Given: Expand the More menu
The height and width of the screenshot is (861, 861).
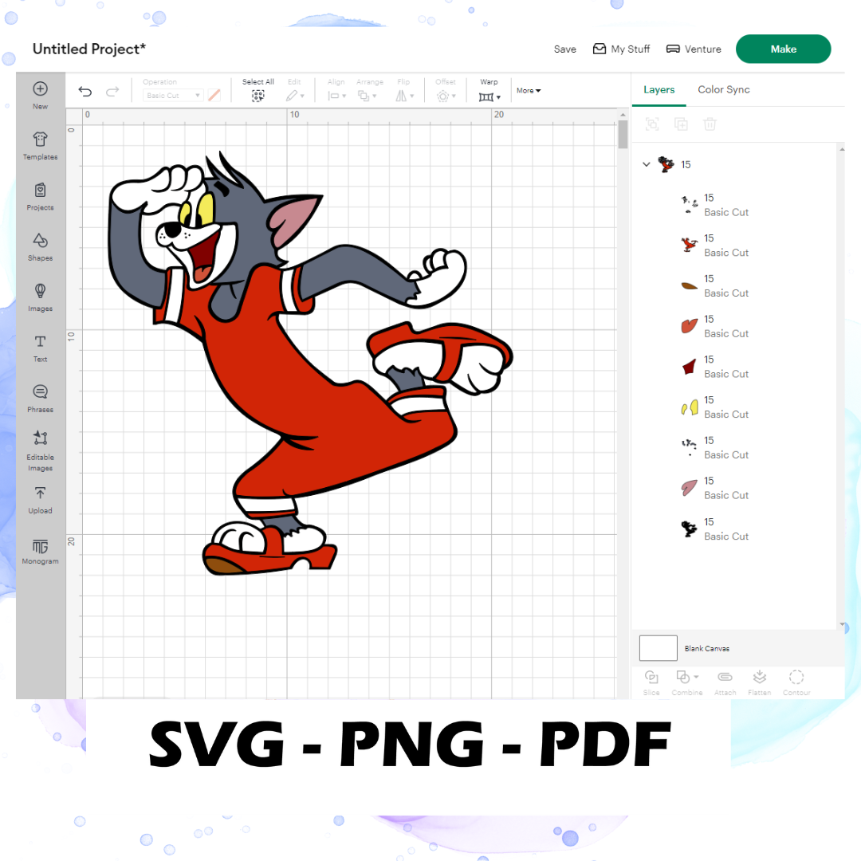Looking at the screenshot, I should point(529,91).
